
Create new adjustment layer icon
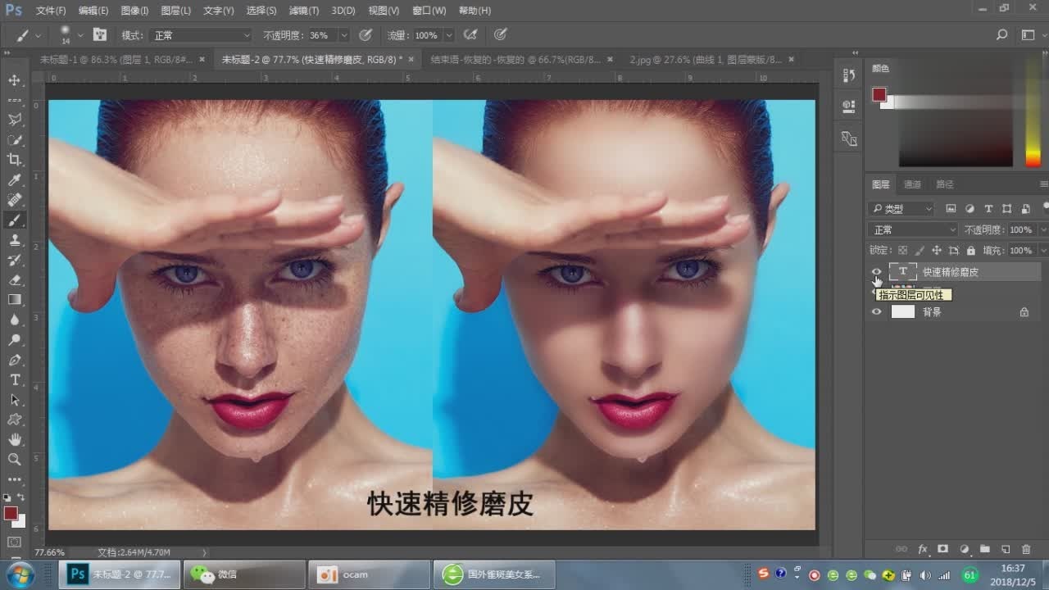964,549
